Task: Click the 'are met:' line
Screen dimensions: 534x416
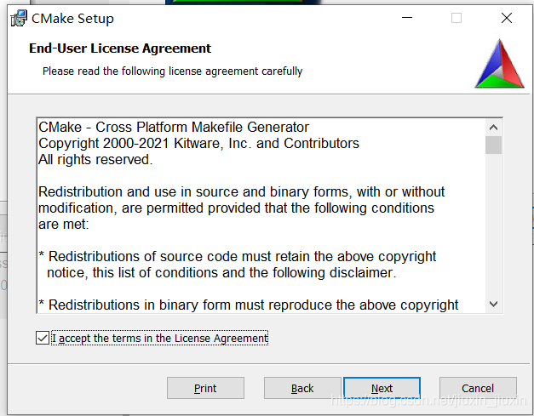Action: coord(63,224)
